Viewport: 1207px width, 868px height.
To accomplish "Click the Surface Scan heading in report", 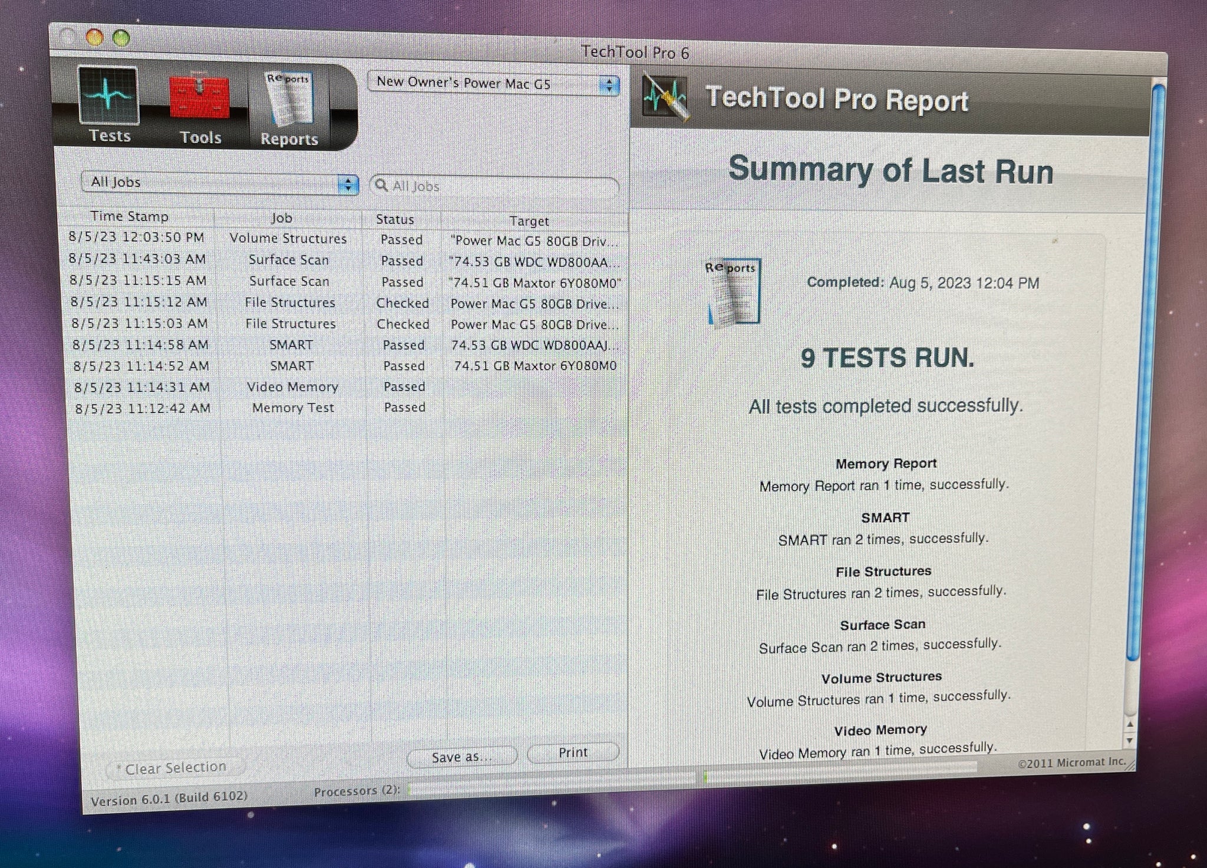I will click(x=882, y=625).
